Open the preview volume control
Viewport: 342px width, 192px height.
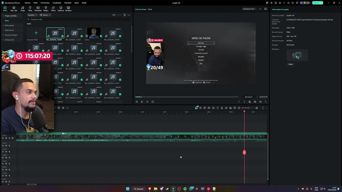coord(260,102)
